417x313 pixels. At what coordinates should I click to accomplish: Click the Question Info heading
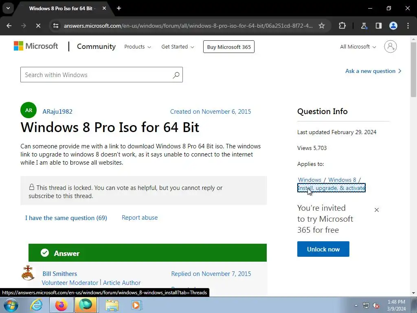(323, 111)
